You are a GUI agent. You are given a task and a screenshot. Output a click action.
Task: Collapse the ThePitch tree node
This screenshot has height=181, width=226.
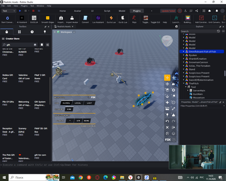(x=184, y=83)
